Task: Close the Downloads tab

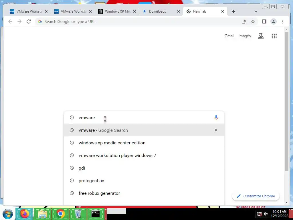Action: (179, 11)
